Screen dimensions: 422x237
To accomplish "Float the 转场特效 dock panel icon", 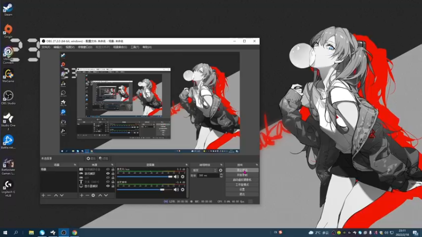I will (x=221, y=165).
